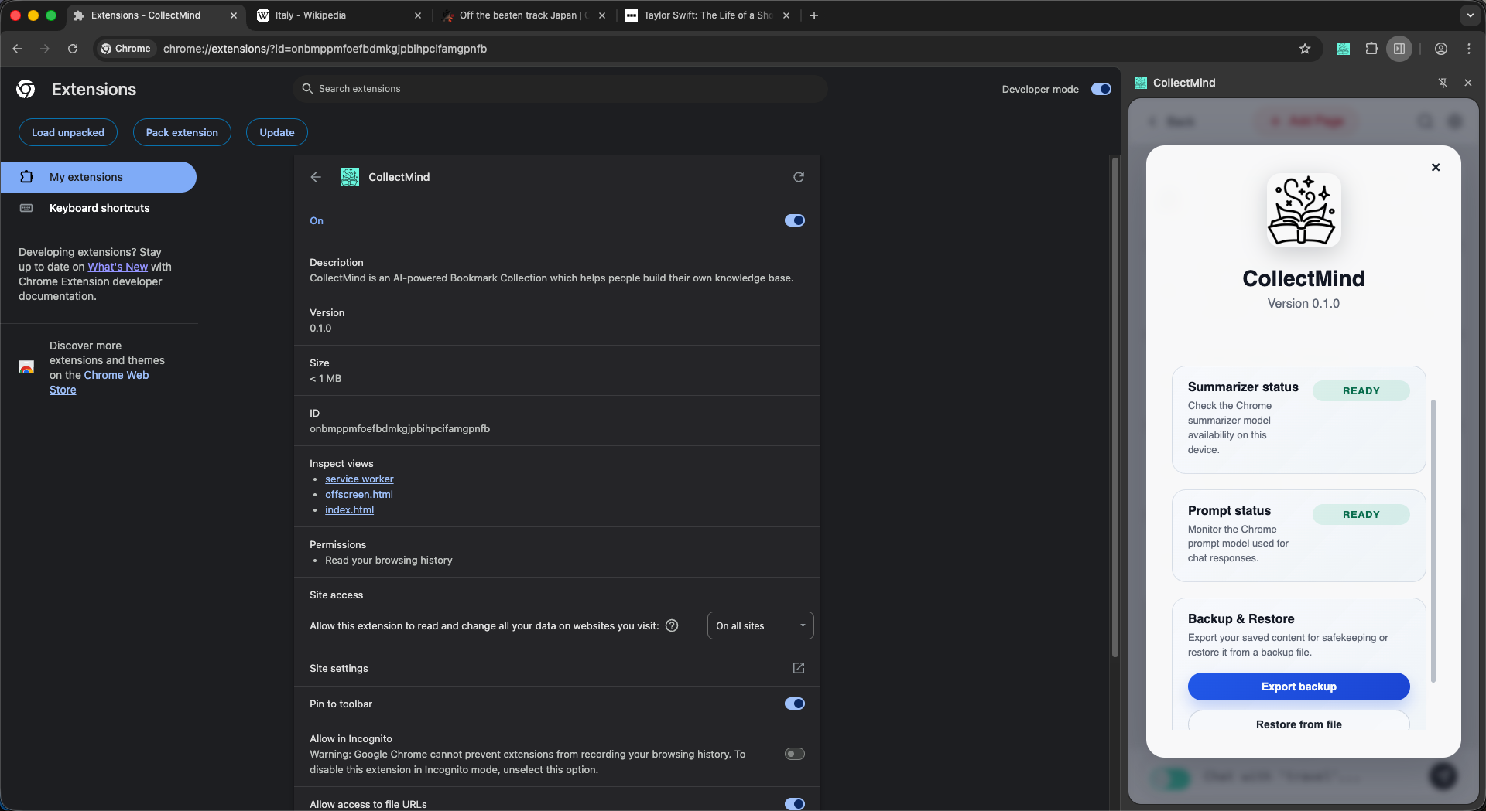
Task: Click the CollectMind book logo
Action: tap(1303, 210)
